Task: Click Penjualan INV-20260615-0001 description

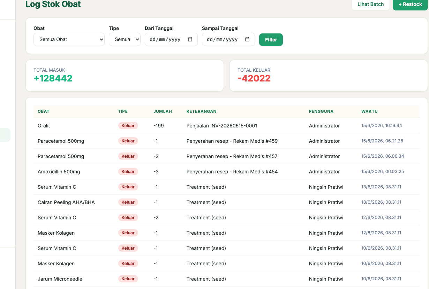Action: pos(222,126)
